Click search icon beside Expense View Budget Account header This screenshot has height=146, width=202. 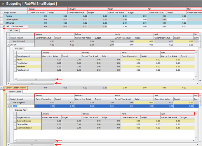[x=15, y=117]
